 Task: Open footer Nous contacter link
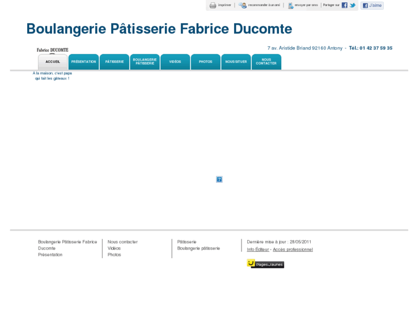[x=123, y=242]
